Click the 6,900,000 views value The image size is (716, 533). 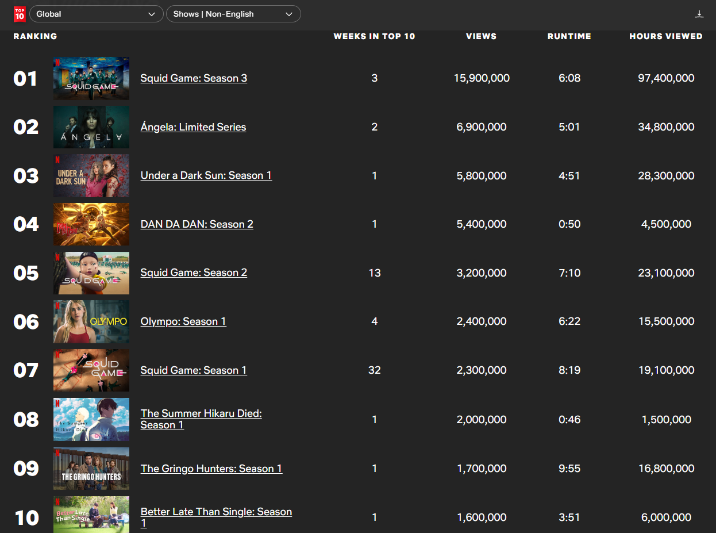pos(482,127)
